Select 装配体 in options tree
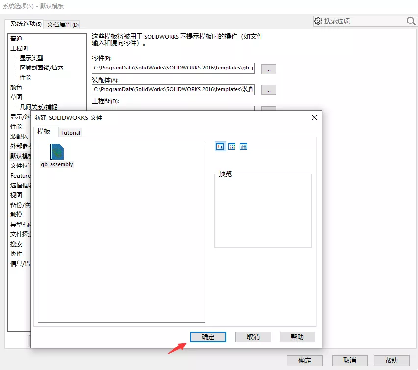 [19, 137]
